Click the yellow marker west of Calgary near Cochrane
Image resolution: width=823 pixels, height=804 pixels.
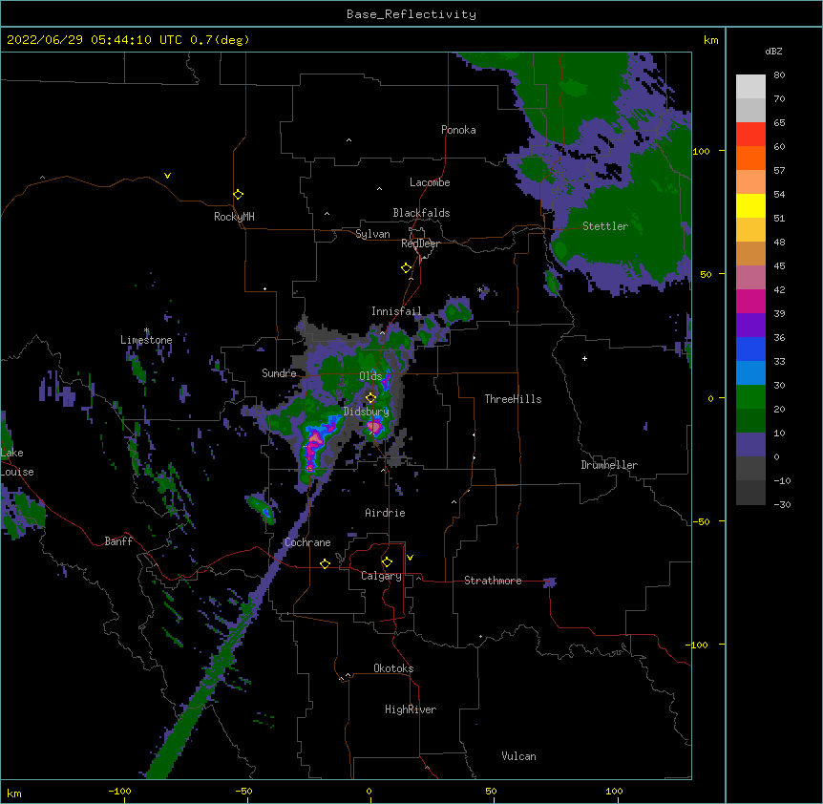[x=325, y=563]
